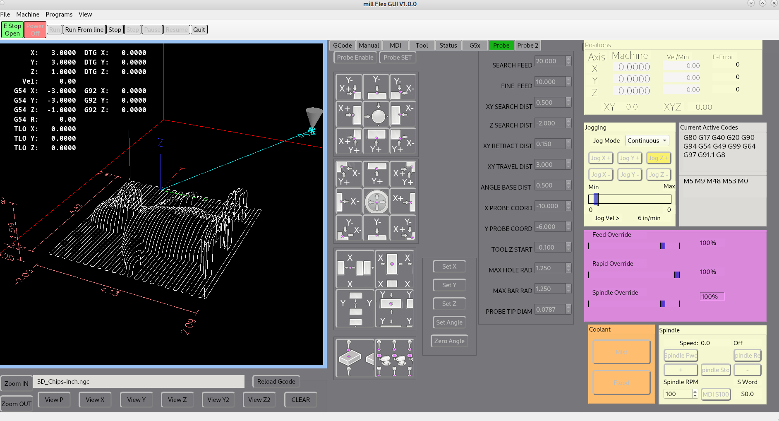Click Run From line
Screen dimensions: 779x421
(x=84, y=30)
